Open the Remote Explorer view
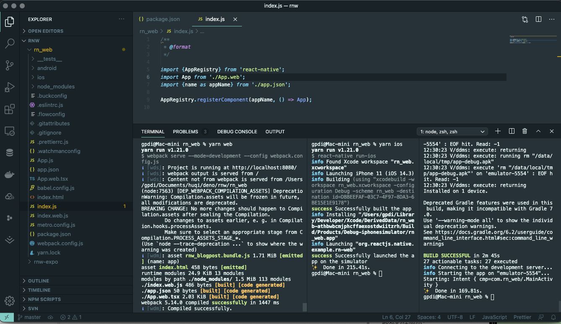The image size is (561, 324). tap(9, 131)
